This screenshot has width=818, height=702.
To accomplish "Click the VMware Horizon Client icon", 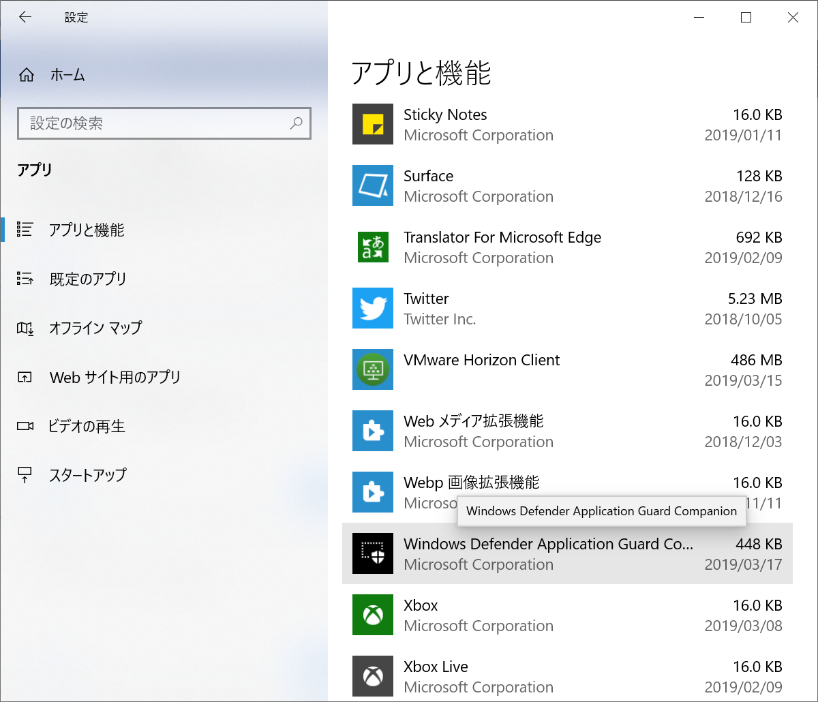I will tap(373, 369).
